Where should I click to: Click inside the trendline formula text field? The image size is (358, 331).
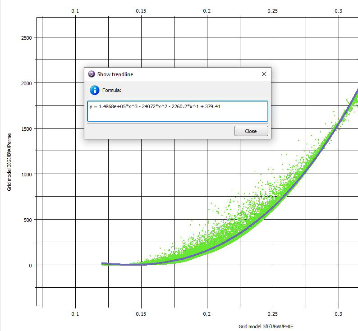tap(177, 111)
